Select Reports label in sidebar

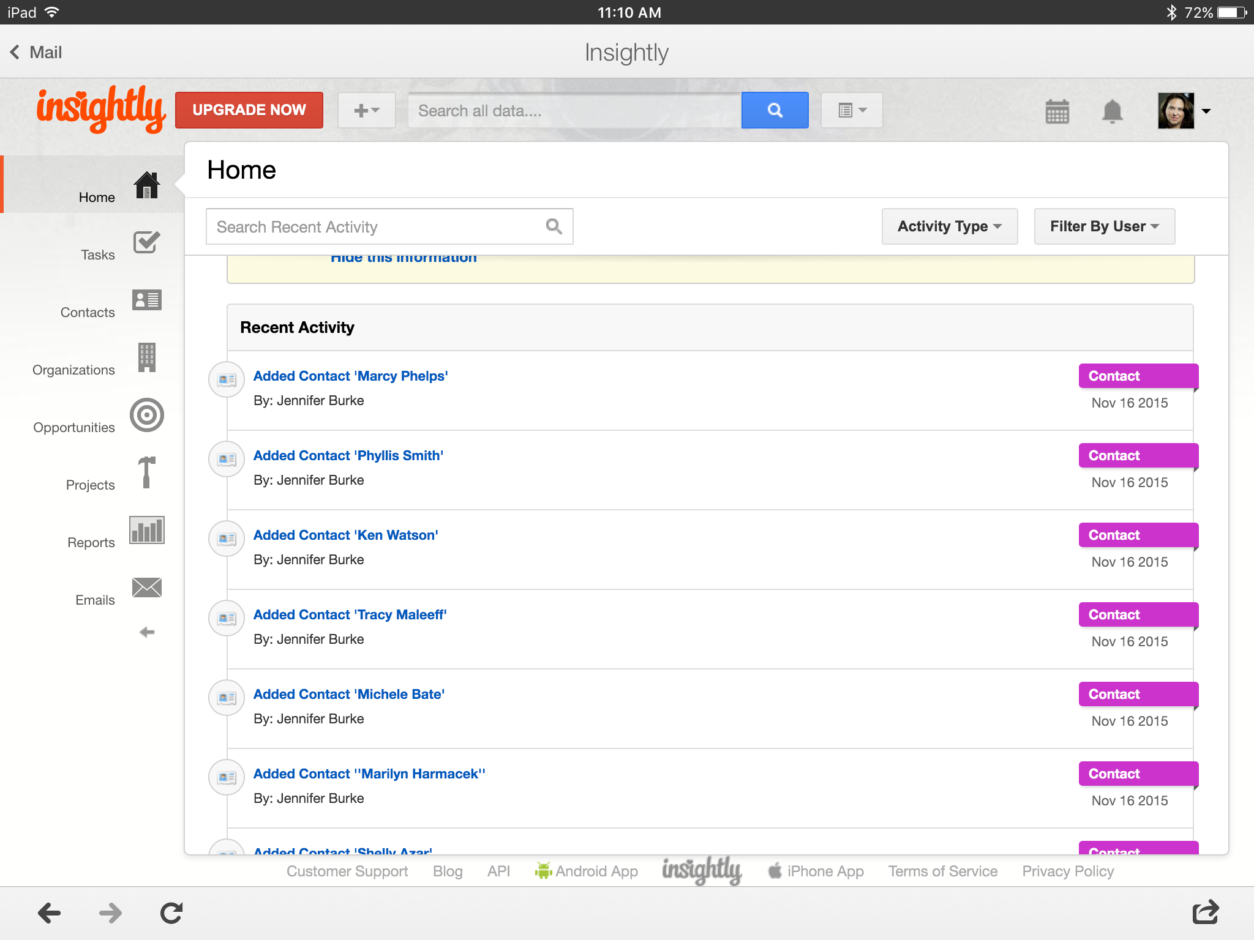point(91,542)
